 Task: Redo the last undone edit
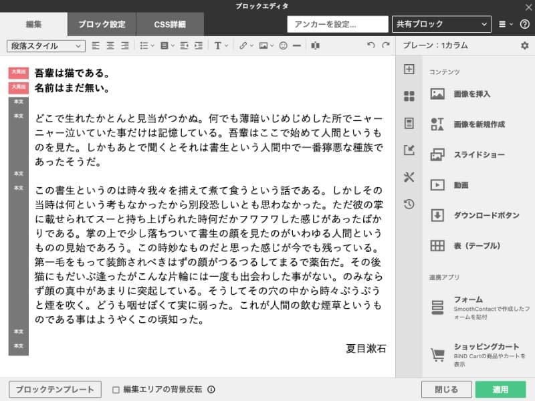pyautogui.click(x=386, y=45)
